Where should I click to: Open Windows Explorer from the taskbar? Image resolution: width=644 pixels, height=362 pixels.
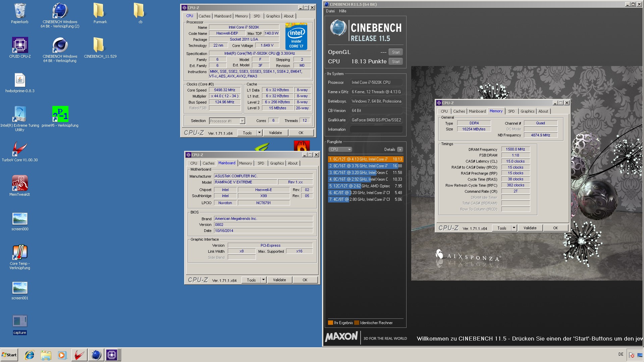[46, 355]
